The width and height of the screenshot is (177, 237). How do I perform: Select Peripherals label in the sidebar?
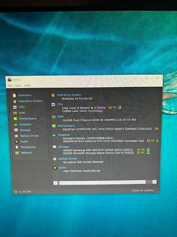pyautogui.click(x=28, y=147)
